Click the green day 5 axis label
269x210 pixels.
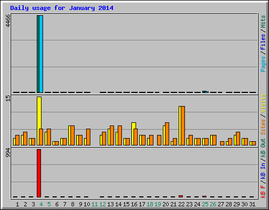(49, 204)
